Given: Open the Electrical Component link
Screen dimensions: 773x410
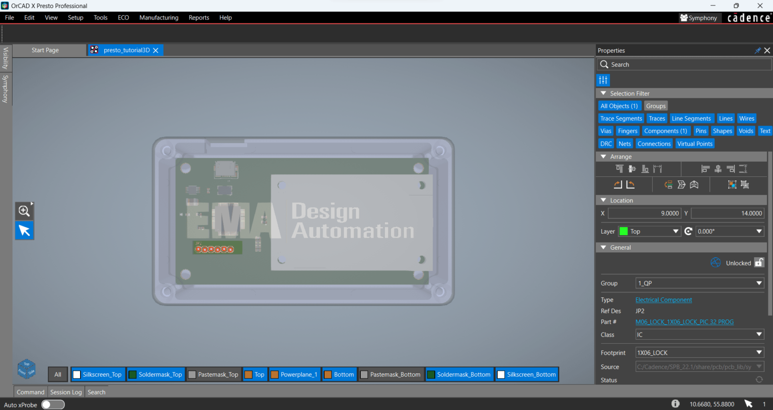Looking at the screenshot, I should [663, 299].
